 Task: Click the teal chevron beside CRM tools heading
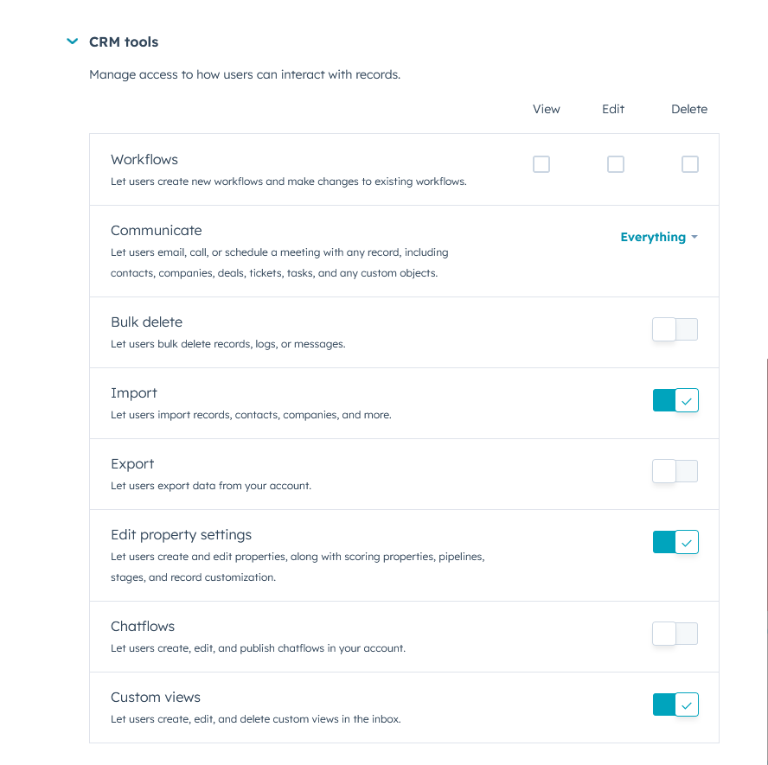[x=72, y=41]
